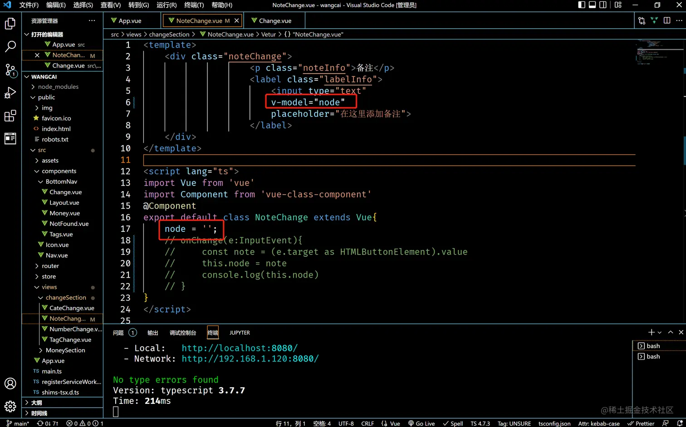Screen dimensions: 686x427
Task: Toggle the secondary side bar layout icon
Action: pyautogui.click(x=603, y=5)
